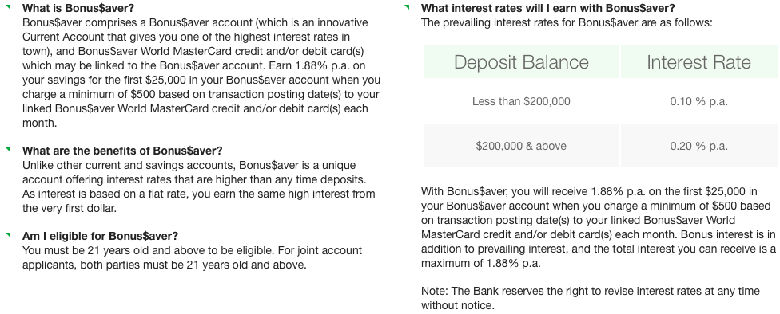This screenshot has height=314, width=780.
Task: Click the eligibility paragraph about 21 years old
Action: click(192, 257)
